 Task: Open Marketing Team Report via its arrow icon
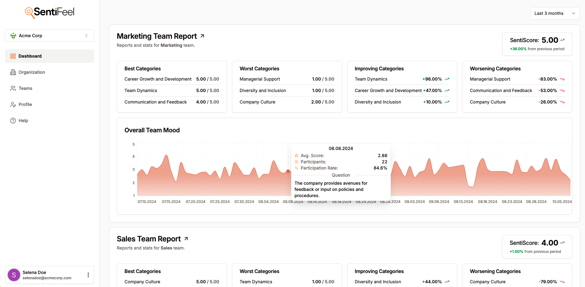click(202, 36)
